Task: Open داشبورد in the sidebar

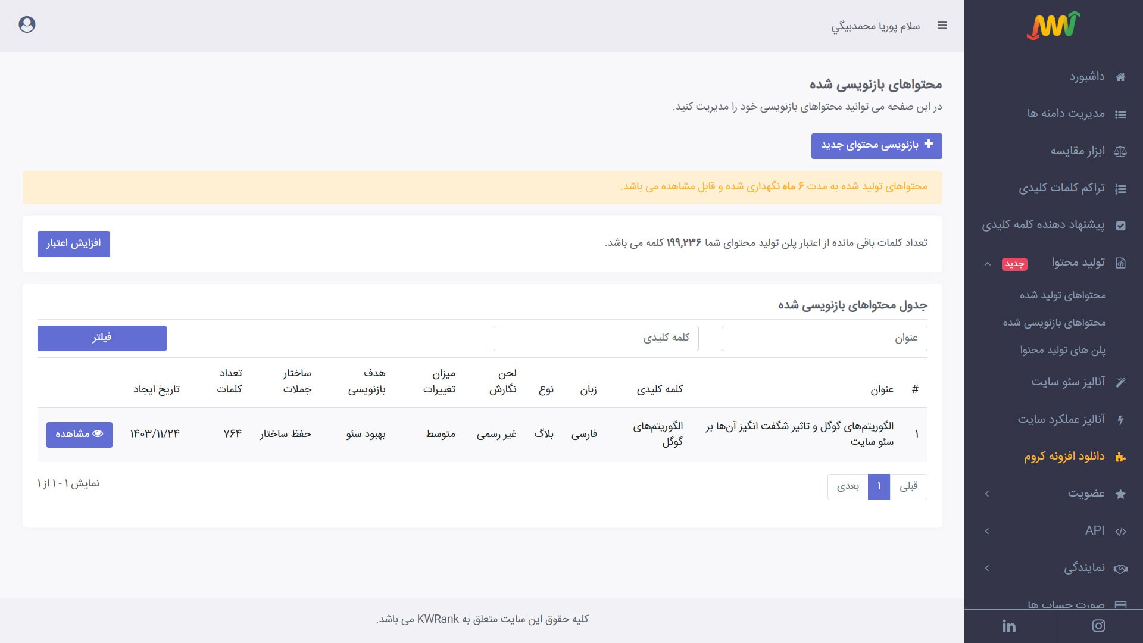Action: click(1087, 77)
